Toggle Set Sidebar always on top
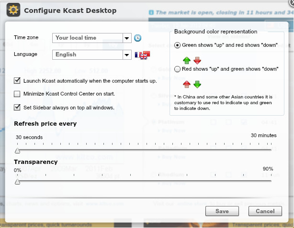This screenshot has width=294, height=228. (x=17, y=108)
